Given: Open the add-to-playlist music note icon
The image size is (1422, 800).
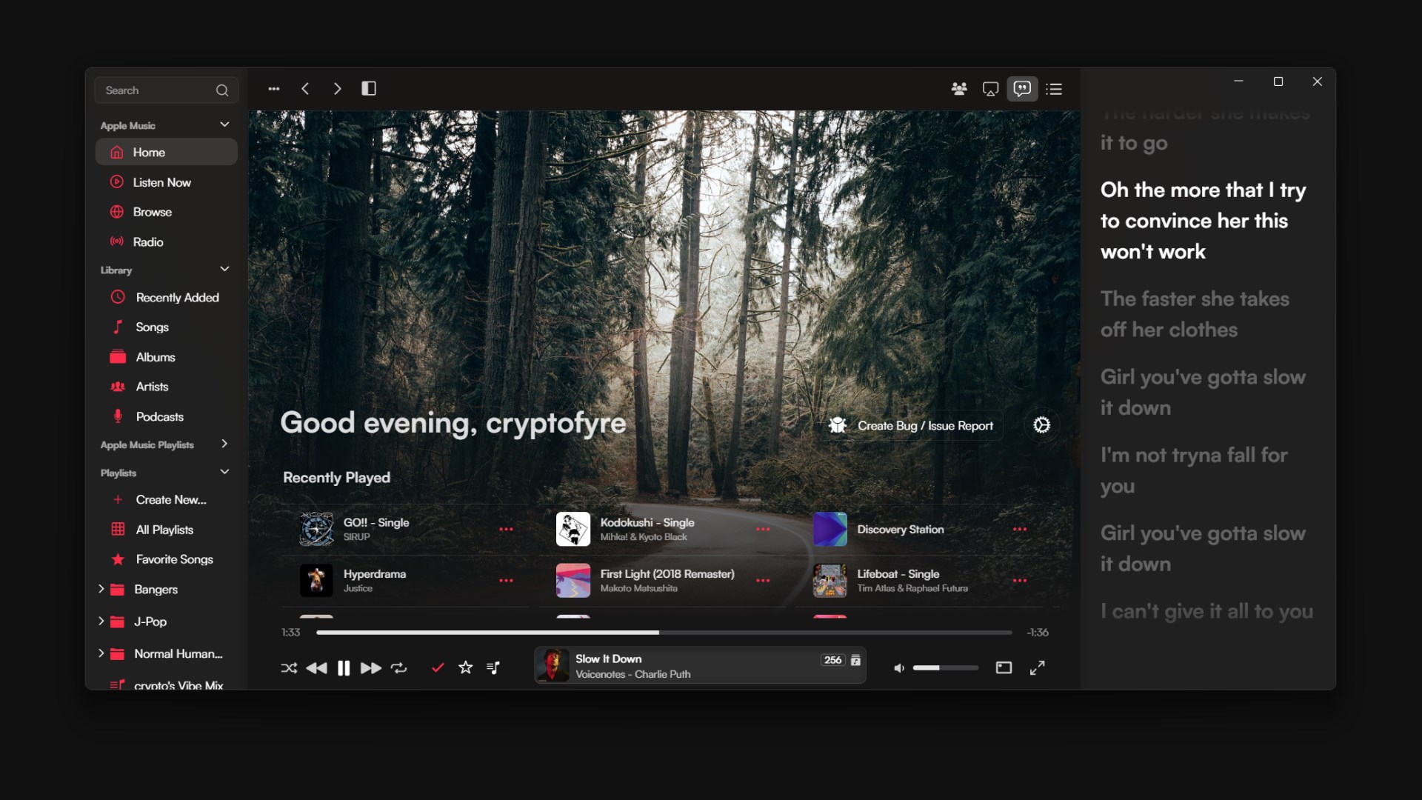Looking at the screenshot, I should [x=493, y=667].
